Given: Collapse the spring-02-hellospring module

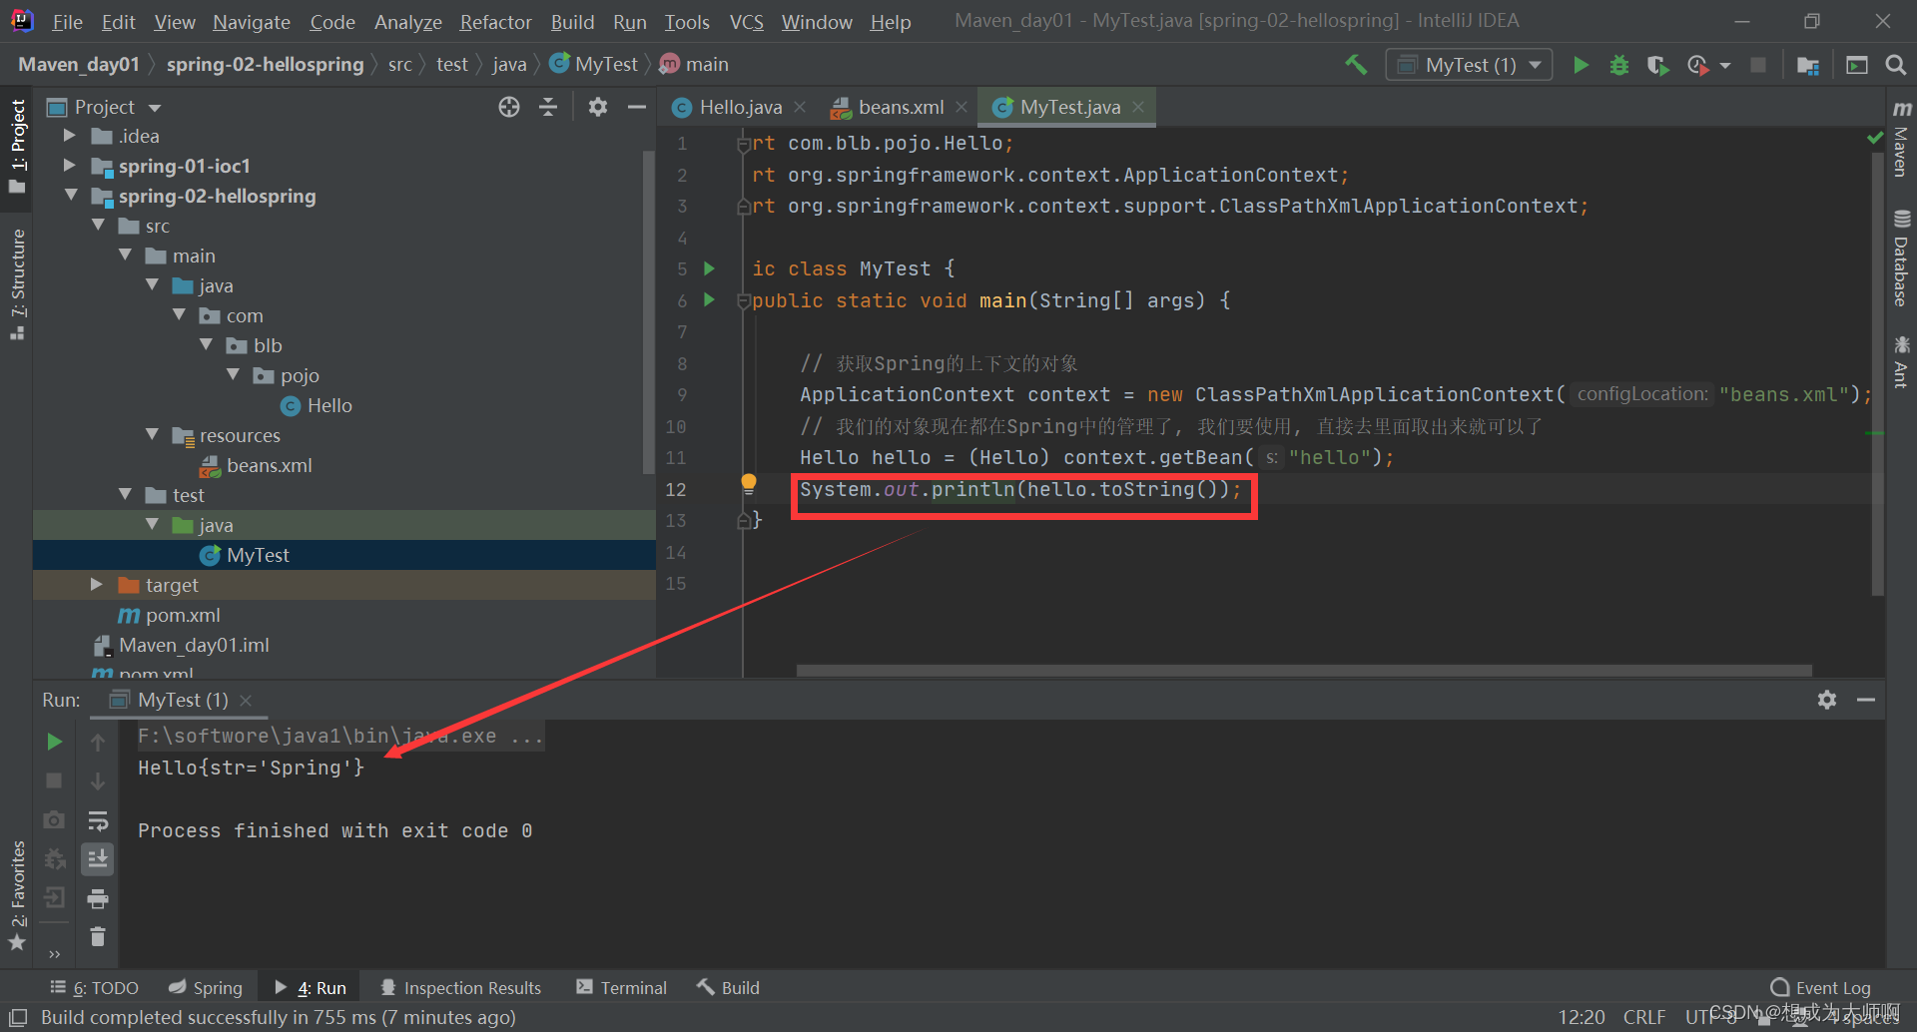Looking at the screenshot, I should point(71,196).
